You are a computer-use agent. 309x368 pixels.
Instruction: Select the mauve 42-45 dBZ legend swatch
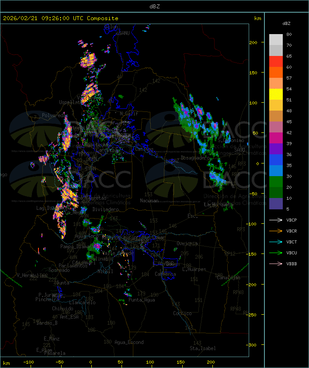point(276,127)
